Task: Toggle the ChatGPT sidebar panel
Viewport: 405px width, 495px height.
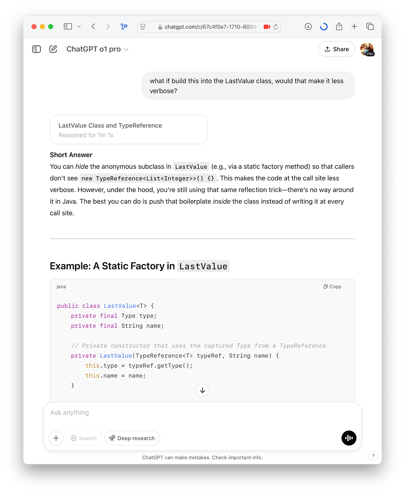Action: (36, 49)
